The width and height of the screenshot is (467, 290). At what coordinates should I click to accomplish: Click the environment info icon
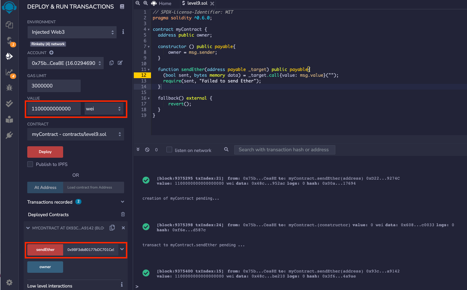tap(123, 32)
